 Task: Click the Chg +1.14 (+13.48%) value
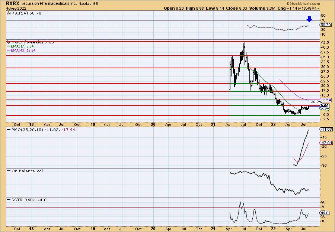pos(297,8)
